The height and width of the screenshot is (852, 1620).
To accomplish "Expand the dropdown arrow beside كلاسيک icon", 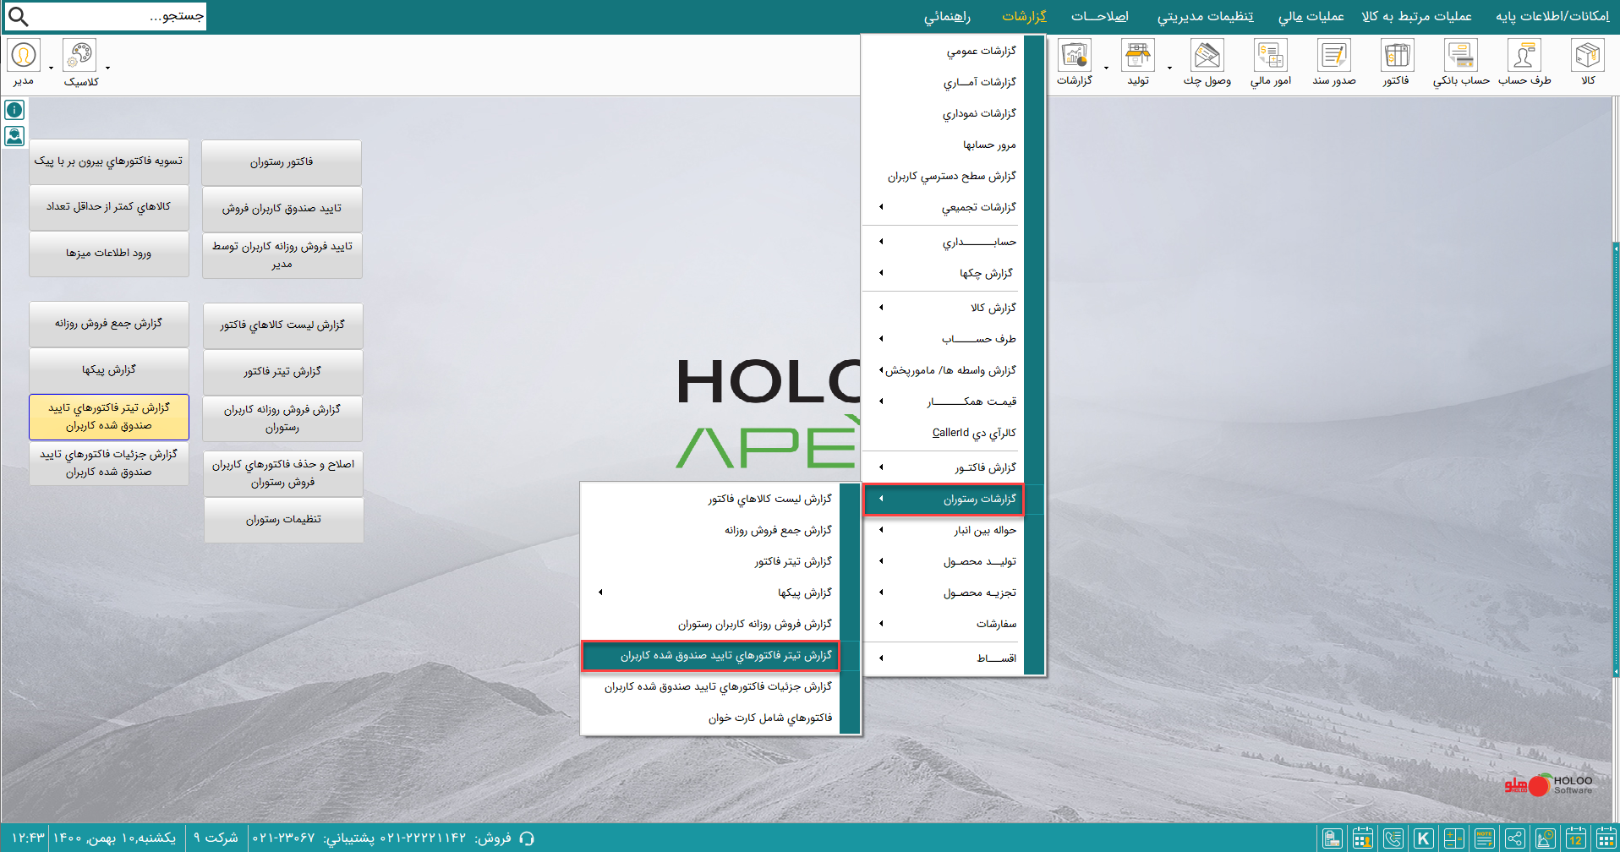I will point(107,68).
